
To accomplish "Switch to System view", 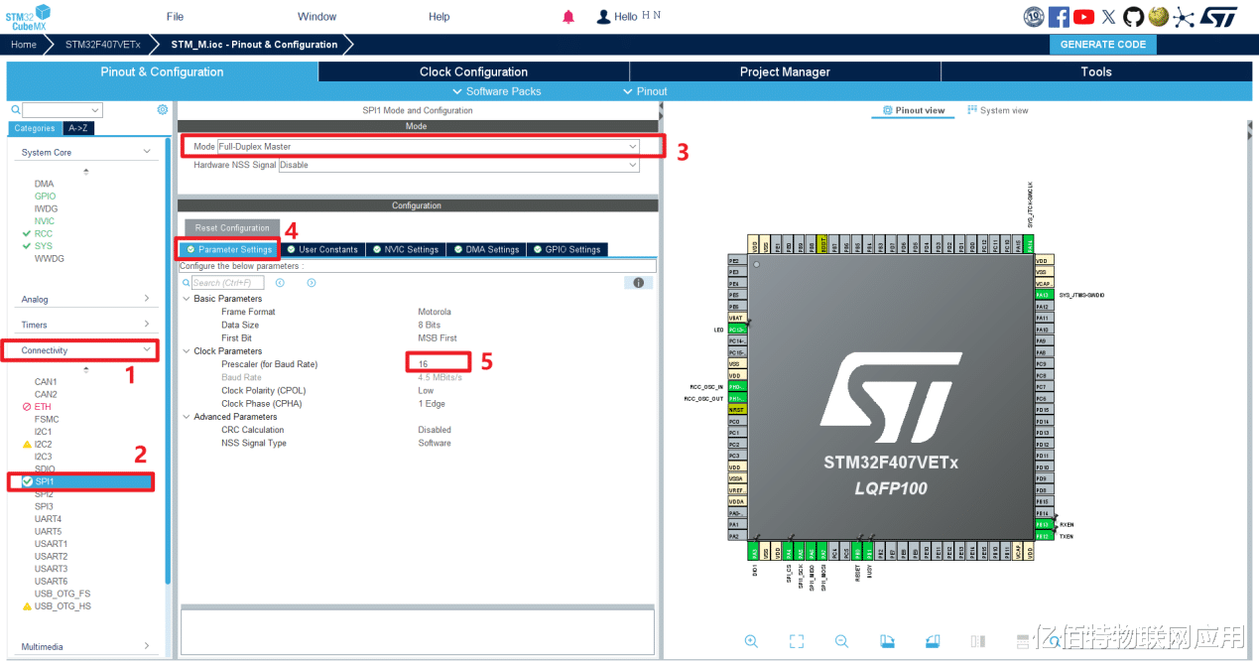I will coord(998,110).
